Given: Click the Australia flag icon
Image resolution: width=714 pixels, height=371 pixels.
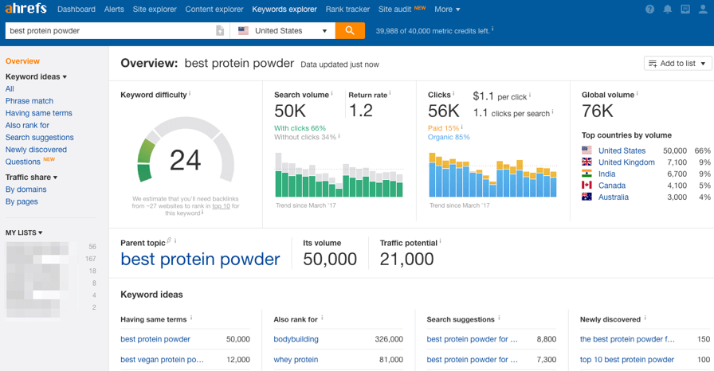Looking at the screenshot, I should [586, 197].
